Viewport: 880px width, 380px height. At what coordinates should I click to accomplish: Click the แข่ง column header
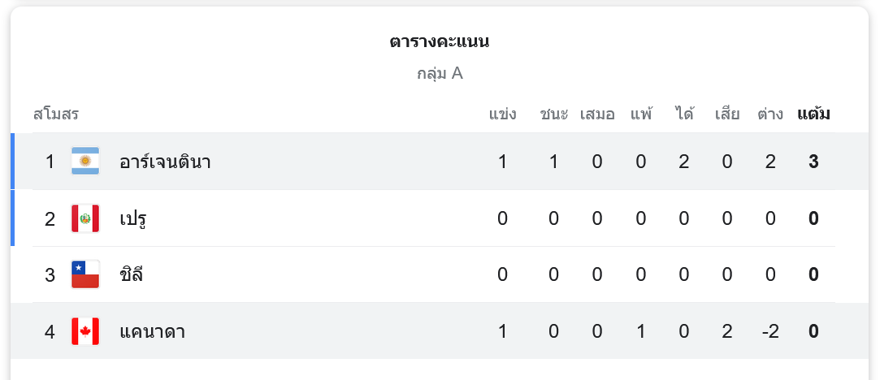[502, 114]
